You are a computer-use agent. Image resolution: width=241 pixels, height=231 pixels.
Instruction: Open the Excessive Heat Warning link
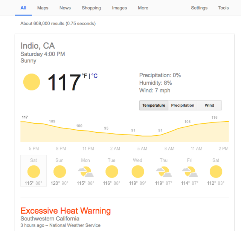tap(66, 211)
